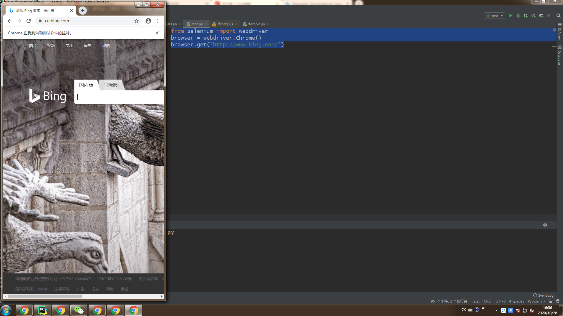The height and width of the screenshot is (316, 563).
Task: Open the Database side panel
Action: pos(559,55)
